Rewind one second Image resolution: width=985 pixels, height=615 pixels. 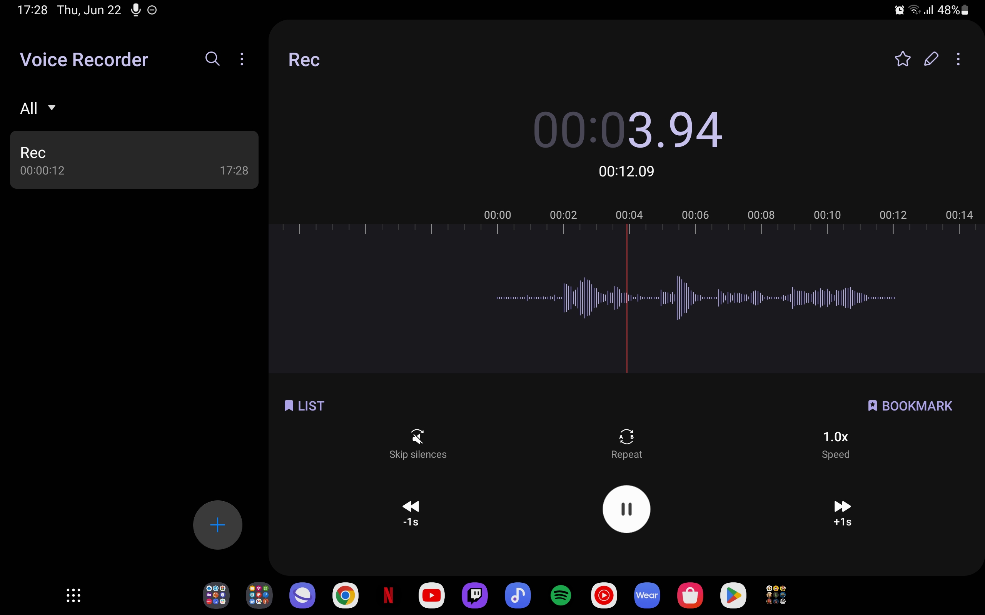[410, 512]
